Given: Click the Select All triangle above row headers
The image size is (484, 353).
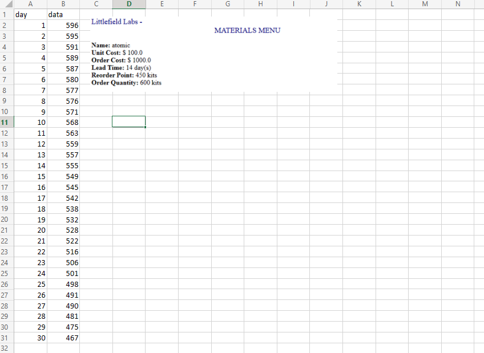Looking at the screenshot, I should (6, 4).
